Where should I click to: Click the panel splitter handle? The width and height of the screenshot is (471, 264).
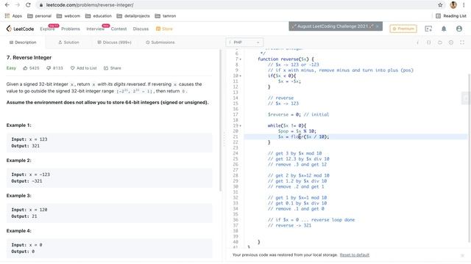click(224, 140)
